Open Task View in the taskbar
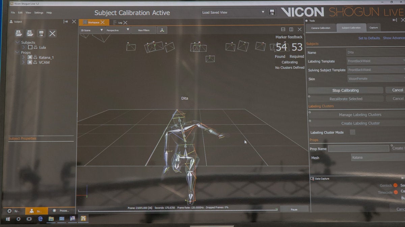This screenshot has width=405, height=227. click(x=29, y=219)
